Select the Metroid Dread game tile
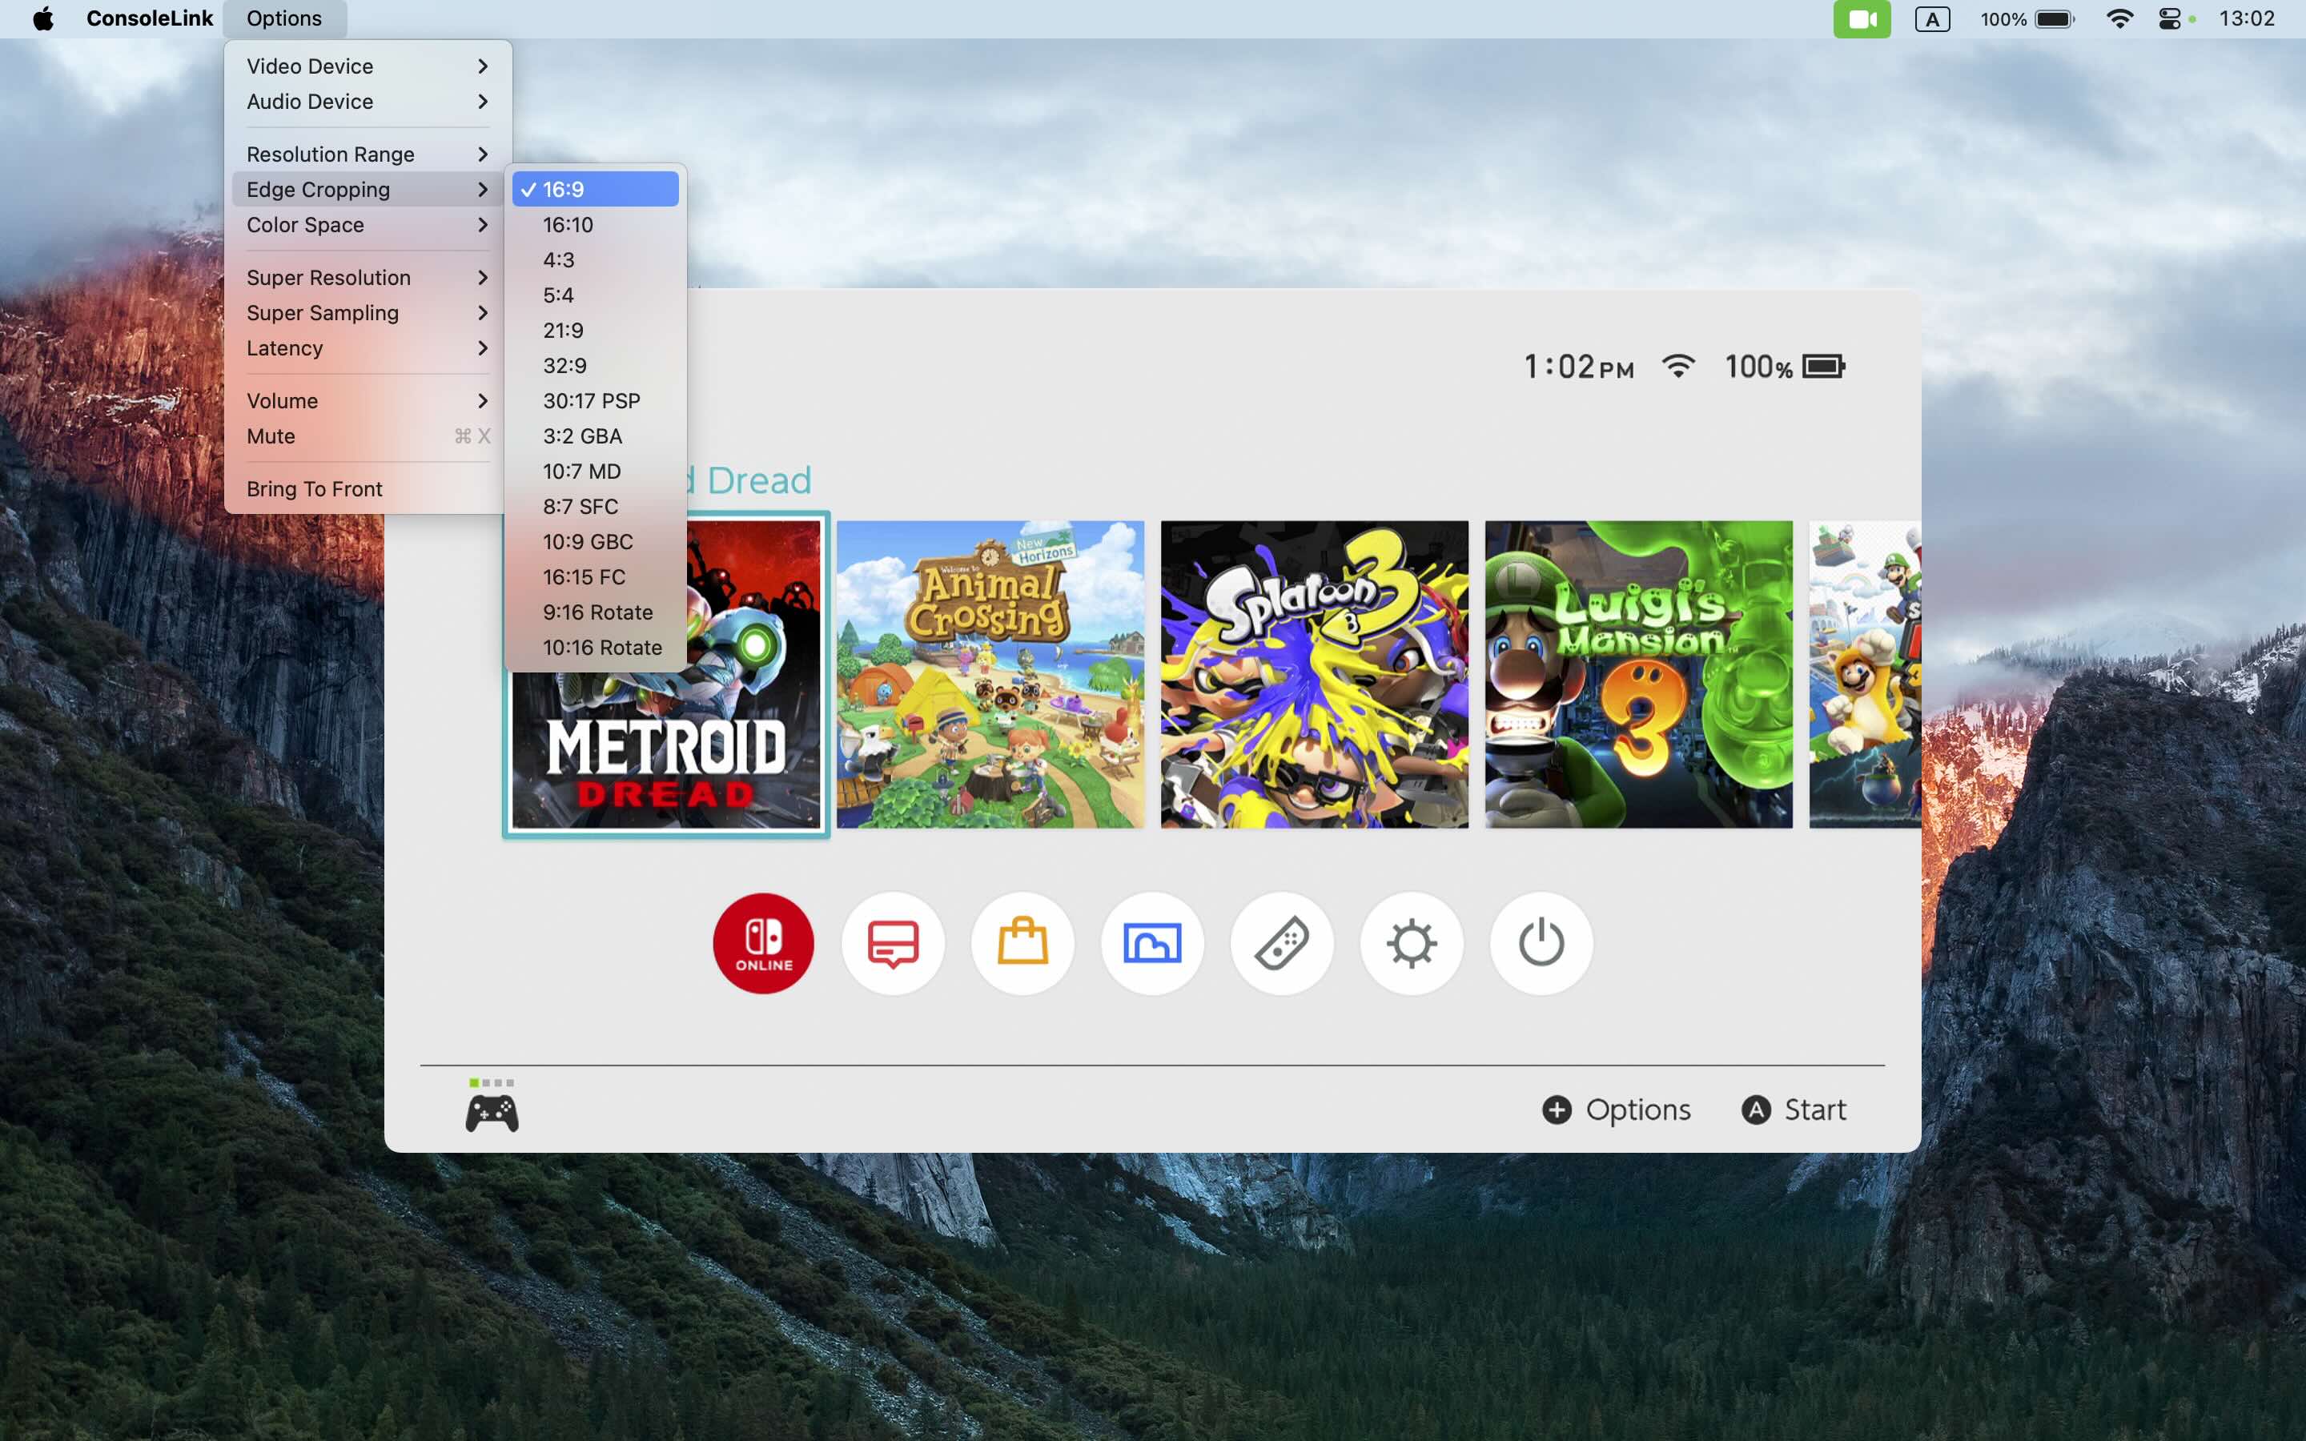Image resolution: width=2306 pixels, height=1441 pixels. click(x=666, y=674)
